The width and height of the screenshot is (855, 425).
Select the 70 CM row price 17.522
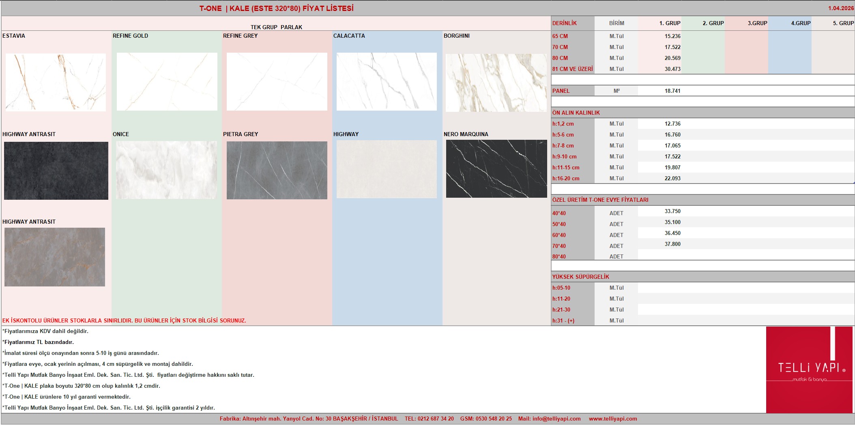[672, 47]
